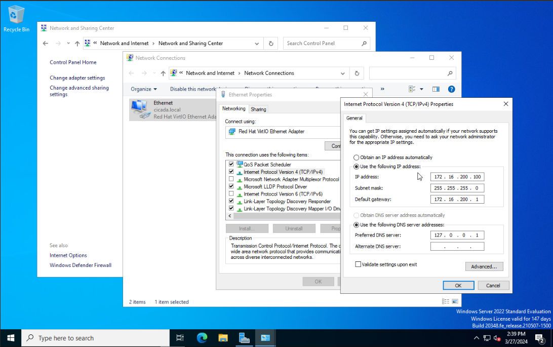Click the Subnet mask field
This screenshot has height=347, width=553.
point(457,188)
